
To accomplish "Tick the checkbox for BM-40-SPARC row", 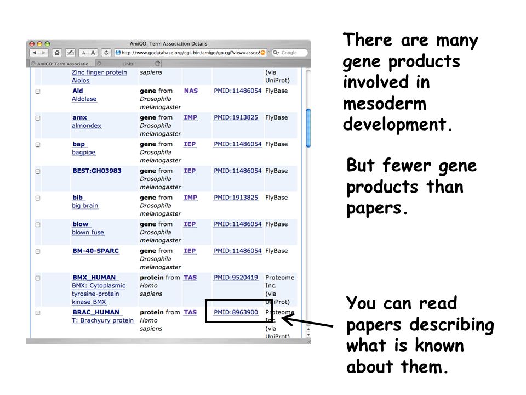I will coord(38,251).
